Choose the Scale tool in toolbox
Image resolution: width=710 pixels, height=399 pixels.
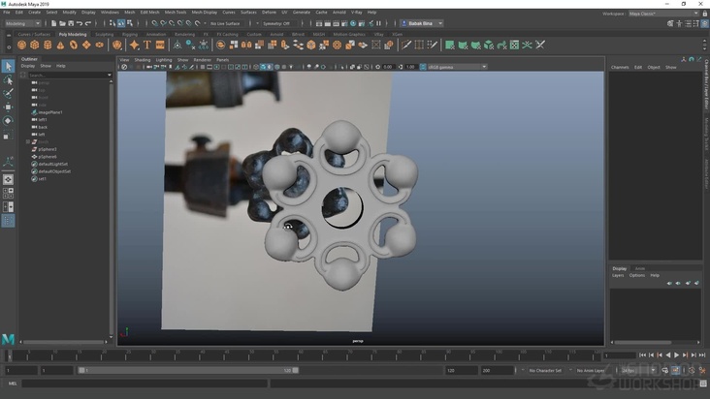tap(8, 135)
